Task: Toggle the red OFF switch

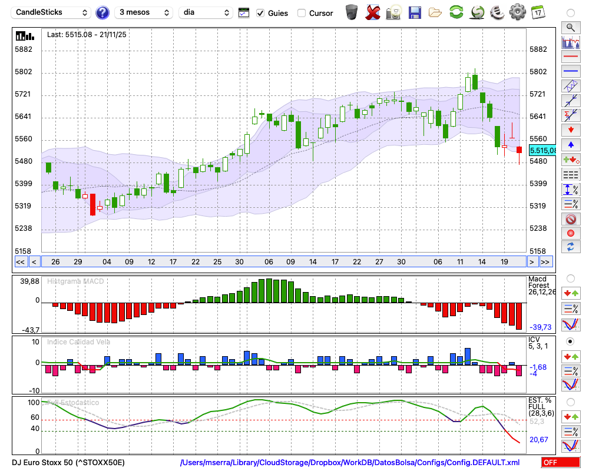Action: point(561,462)
